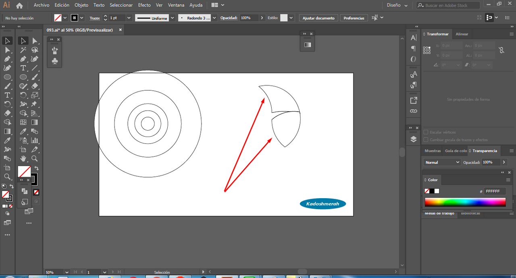Click the hex color value field FFFFFF

[495, 191]
